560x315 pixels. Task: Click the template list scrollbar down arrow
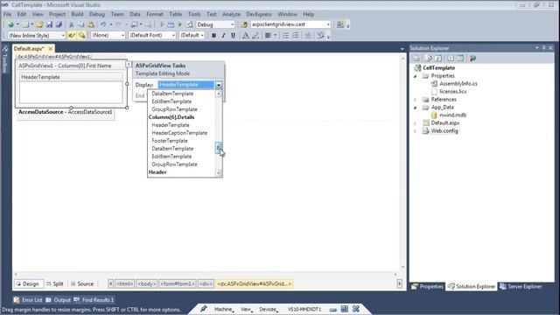point(219,173)
